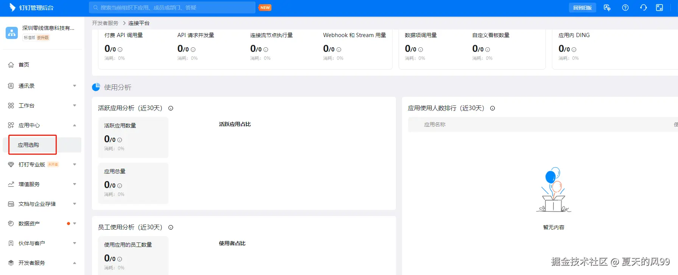Viewport: 678px width, 275px height.
Task: Click the 标准版 edition label
Action: (29, 37)
